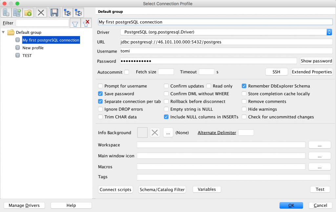Disable the Save password option
This screenshot has height=212, width=336.
pos(100,94)
